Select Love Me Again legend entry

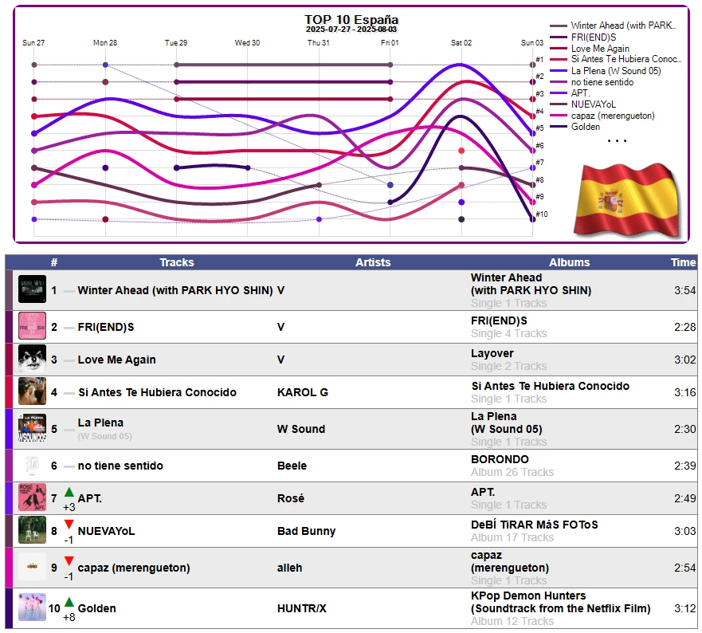590,49
